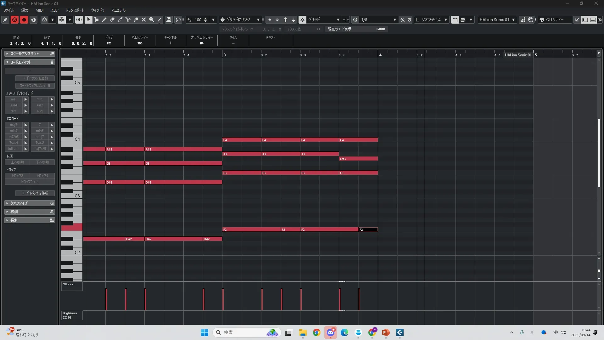Screen dimensions: 604x340
Task: Toggle the Solo editor button
Action: (14, 20)
